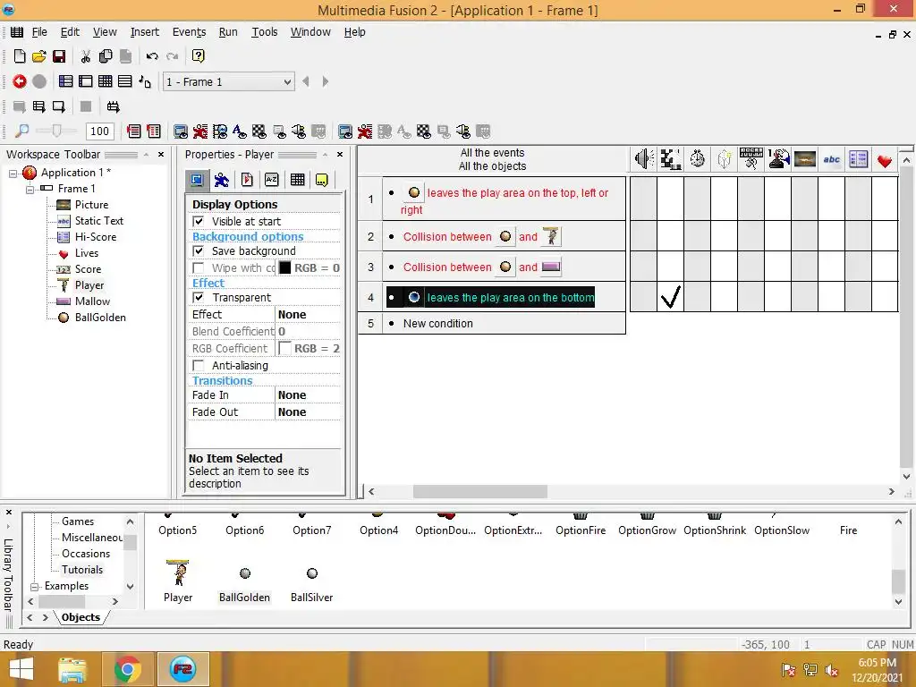
Task: Open the Frame Editor icon
Action: 85,81
